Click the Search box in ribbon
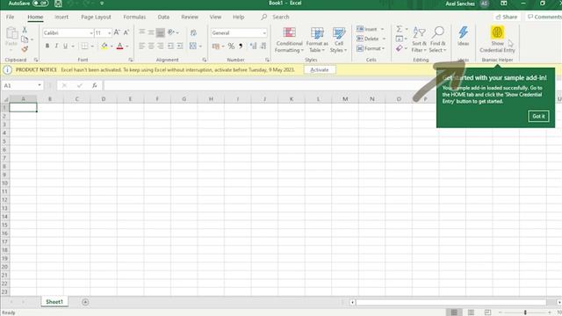 [x=281, y=17]
